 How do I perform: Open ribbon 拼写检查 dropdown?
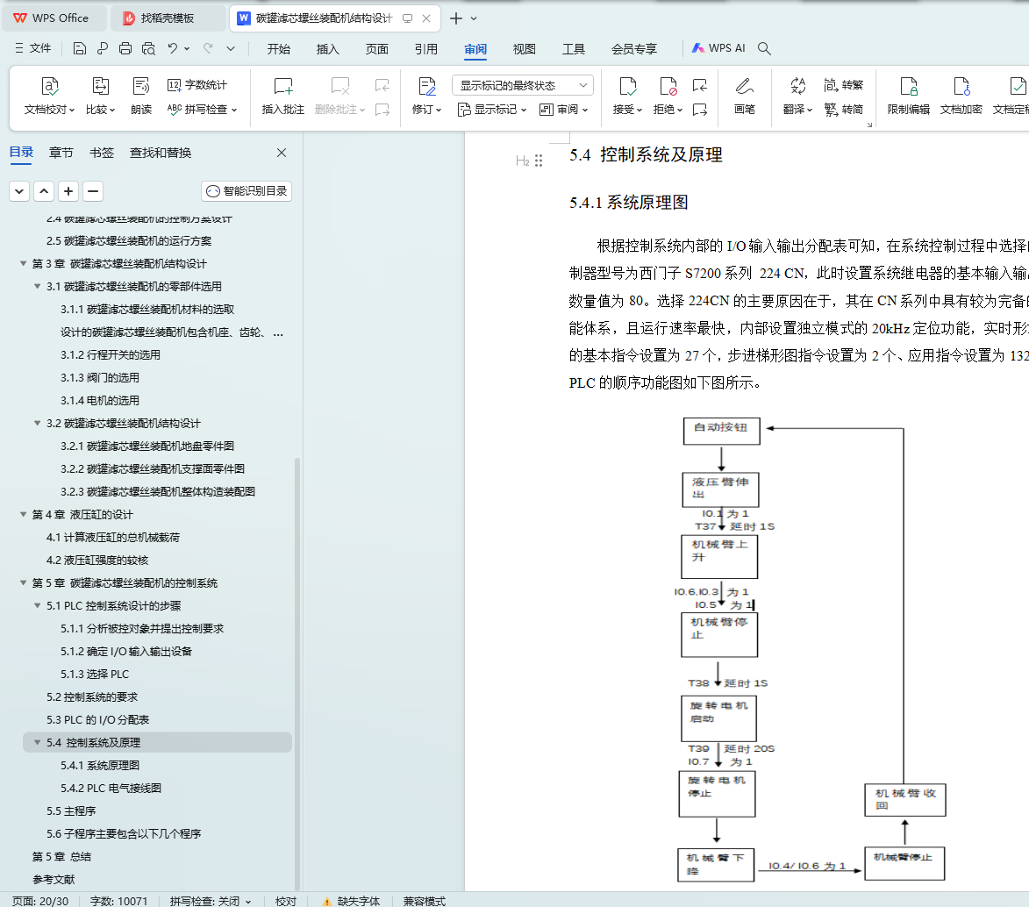202,109
